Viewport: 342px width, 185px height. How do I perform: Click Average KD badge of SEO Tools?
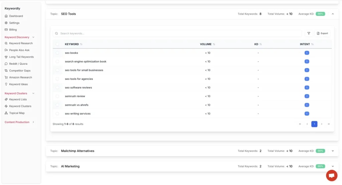click(320, 14)
